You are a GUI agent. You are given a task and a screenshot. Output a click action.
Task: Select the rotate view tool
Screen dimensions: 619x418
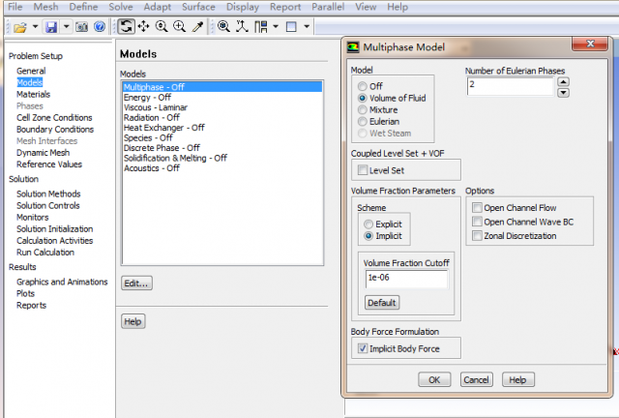click(126, 26)
